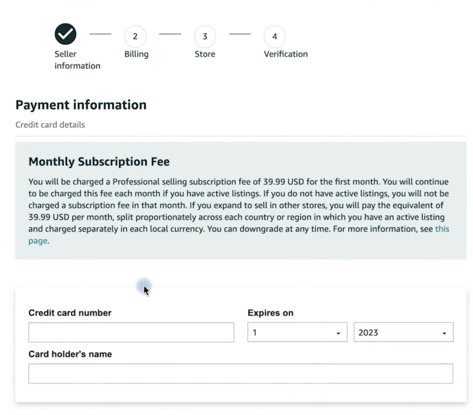473x415 pixels.
Task: Open the expiration year 2023 dropdown
Action: 403,332
